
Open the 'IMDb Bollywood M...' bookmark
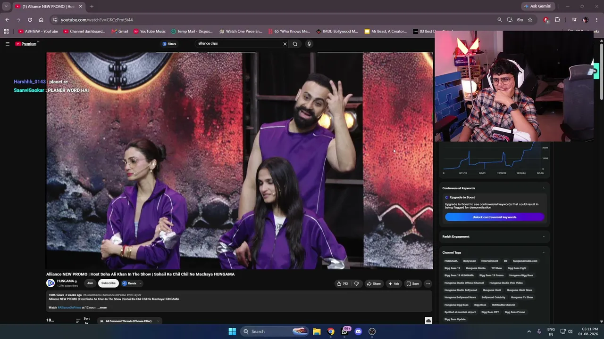[x=337, y=32]
